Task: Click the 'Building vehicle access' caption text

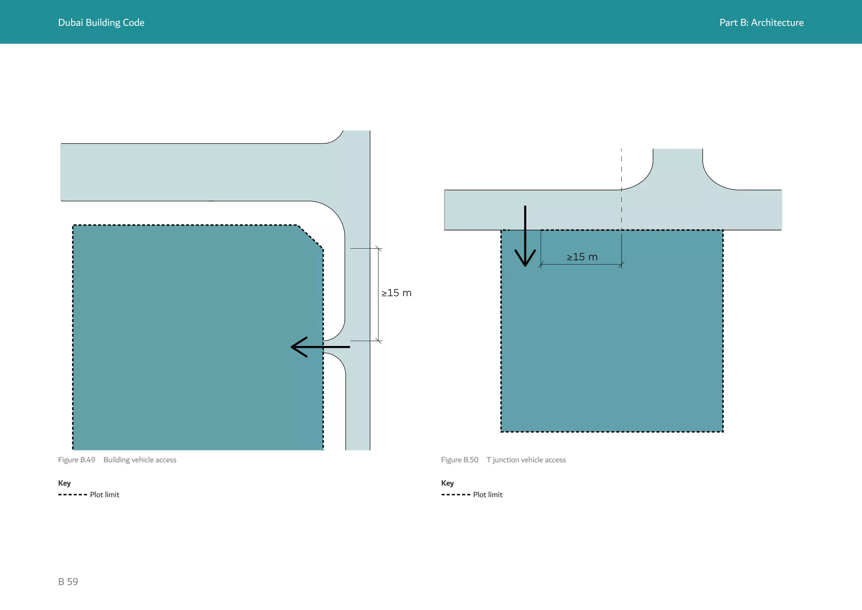Action: [140, 460]
